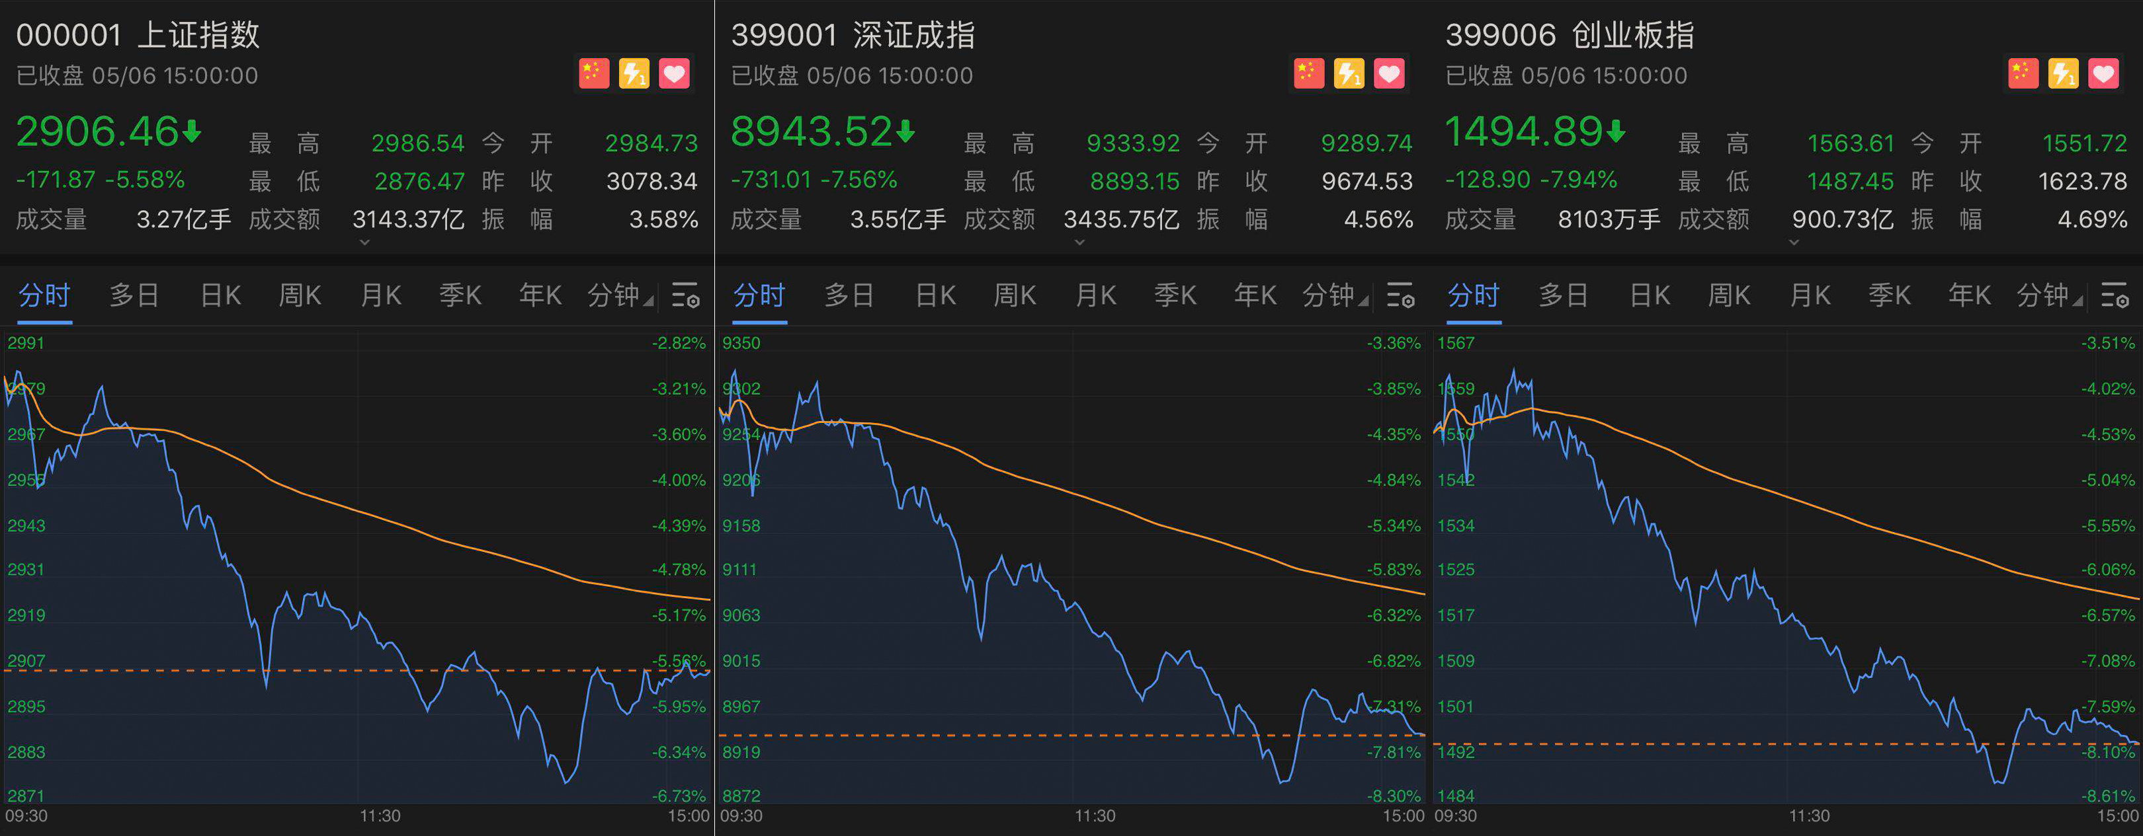Image resolution: width=2143 pixels, height=836 pixels.
Task: Click previous close value 3078.34
Action: tap(652, 181)
